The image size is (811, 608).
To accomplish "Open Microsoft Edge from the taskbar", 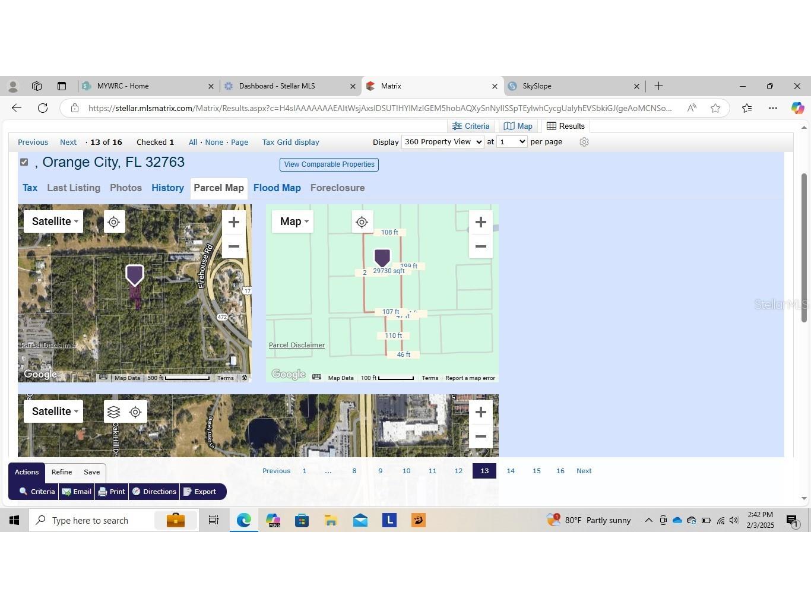I will point(243,521).
